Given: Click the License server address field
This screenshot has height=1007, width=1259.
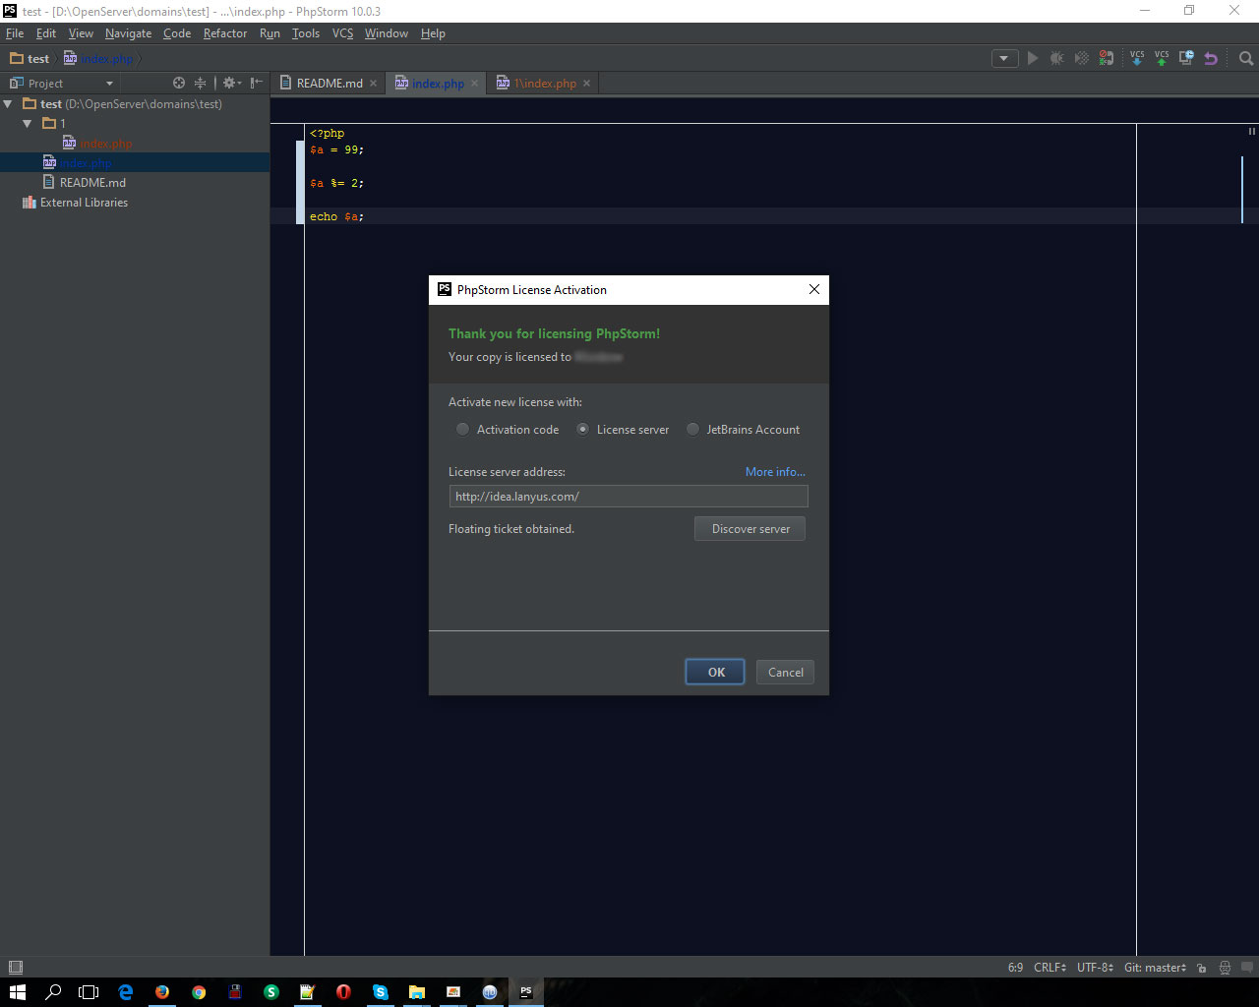Looking at the screenshot, I should point(629,497).
